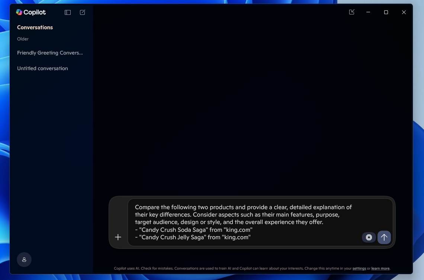Activate Copilot voice mode icon

click(369, 237)
